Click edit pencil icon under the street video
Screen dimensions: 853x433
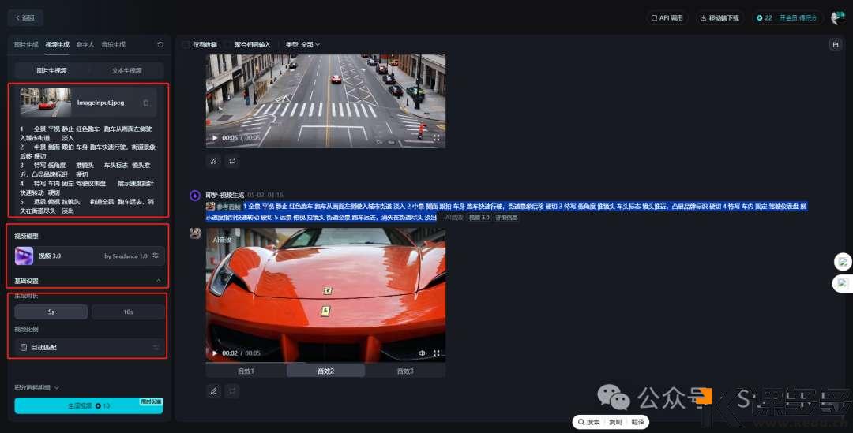click(x=213, y=161)
